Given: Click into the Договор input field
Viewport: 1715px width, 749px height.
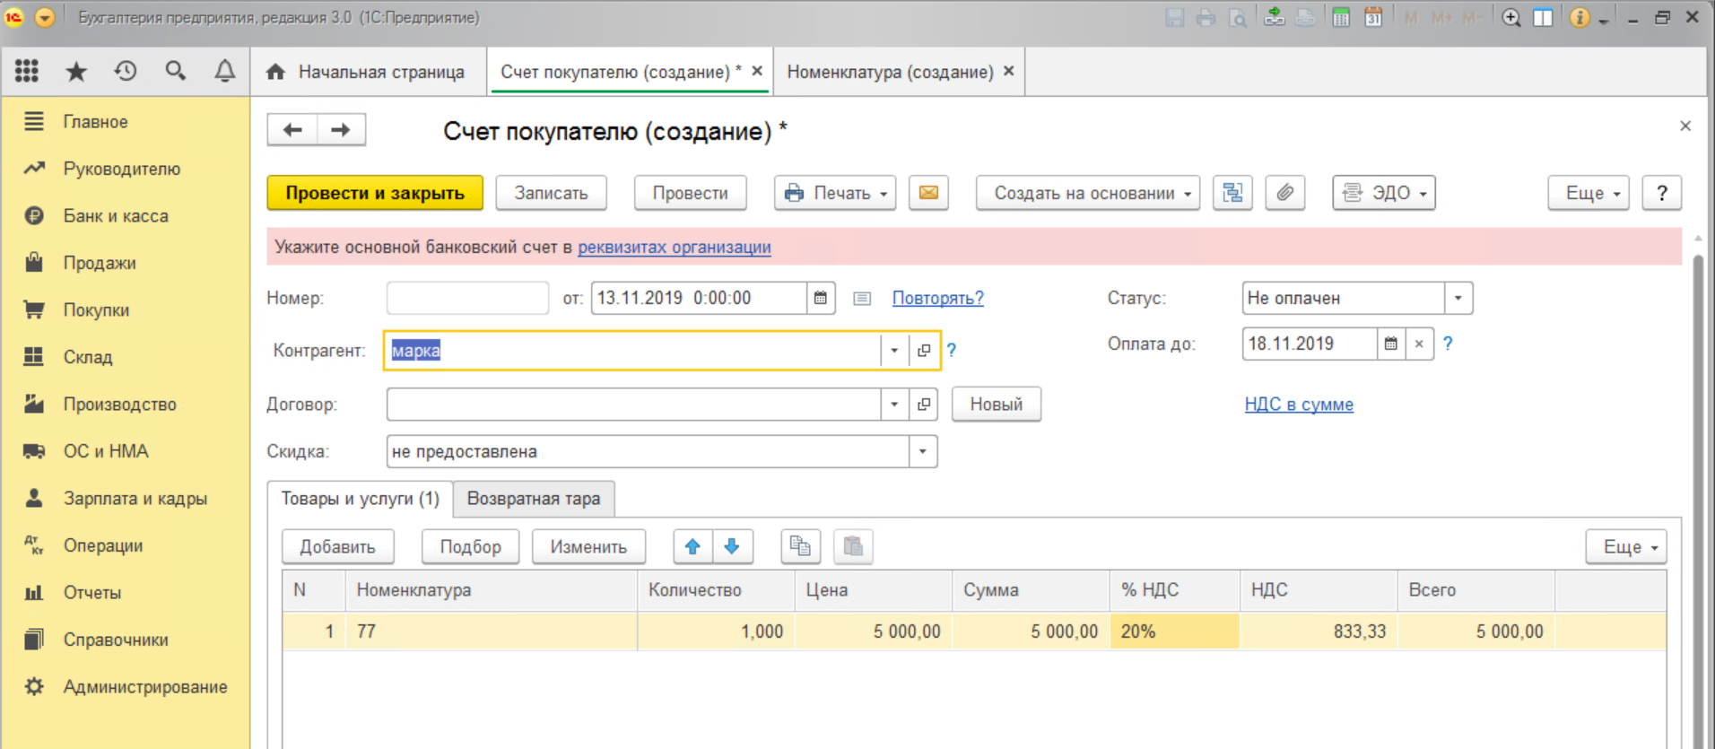Looking at the screenshot, I should pyautogui.click(x=633, y=405).
